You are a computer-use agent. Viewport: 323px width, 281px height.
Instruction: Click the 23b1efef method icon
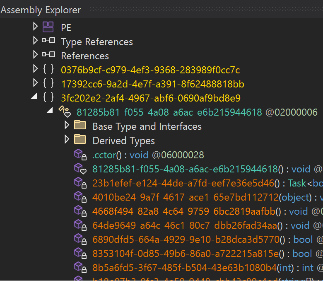point(80,183)
